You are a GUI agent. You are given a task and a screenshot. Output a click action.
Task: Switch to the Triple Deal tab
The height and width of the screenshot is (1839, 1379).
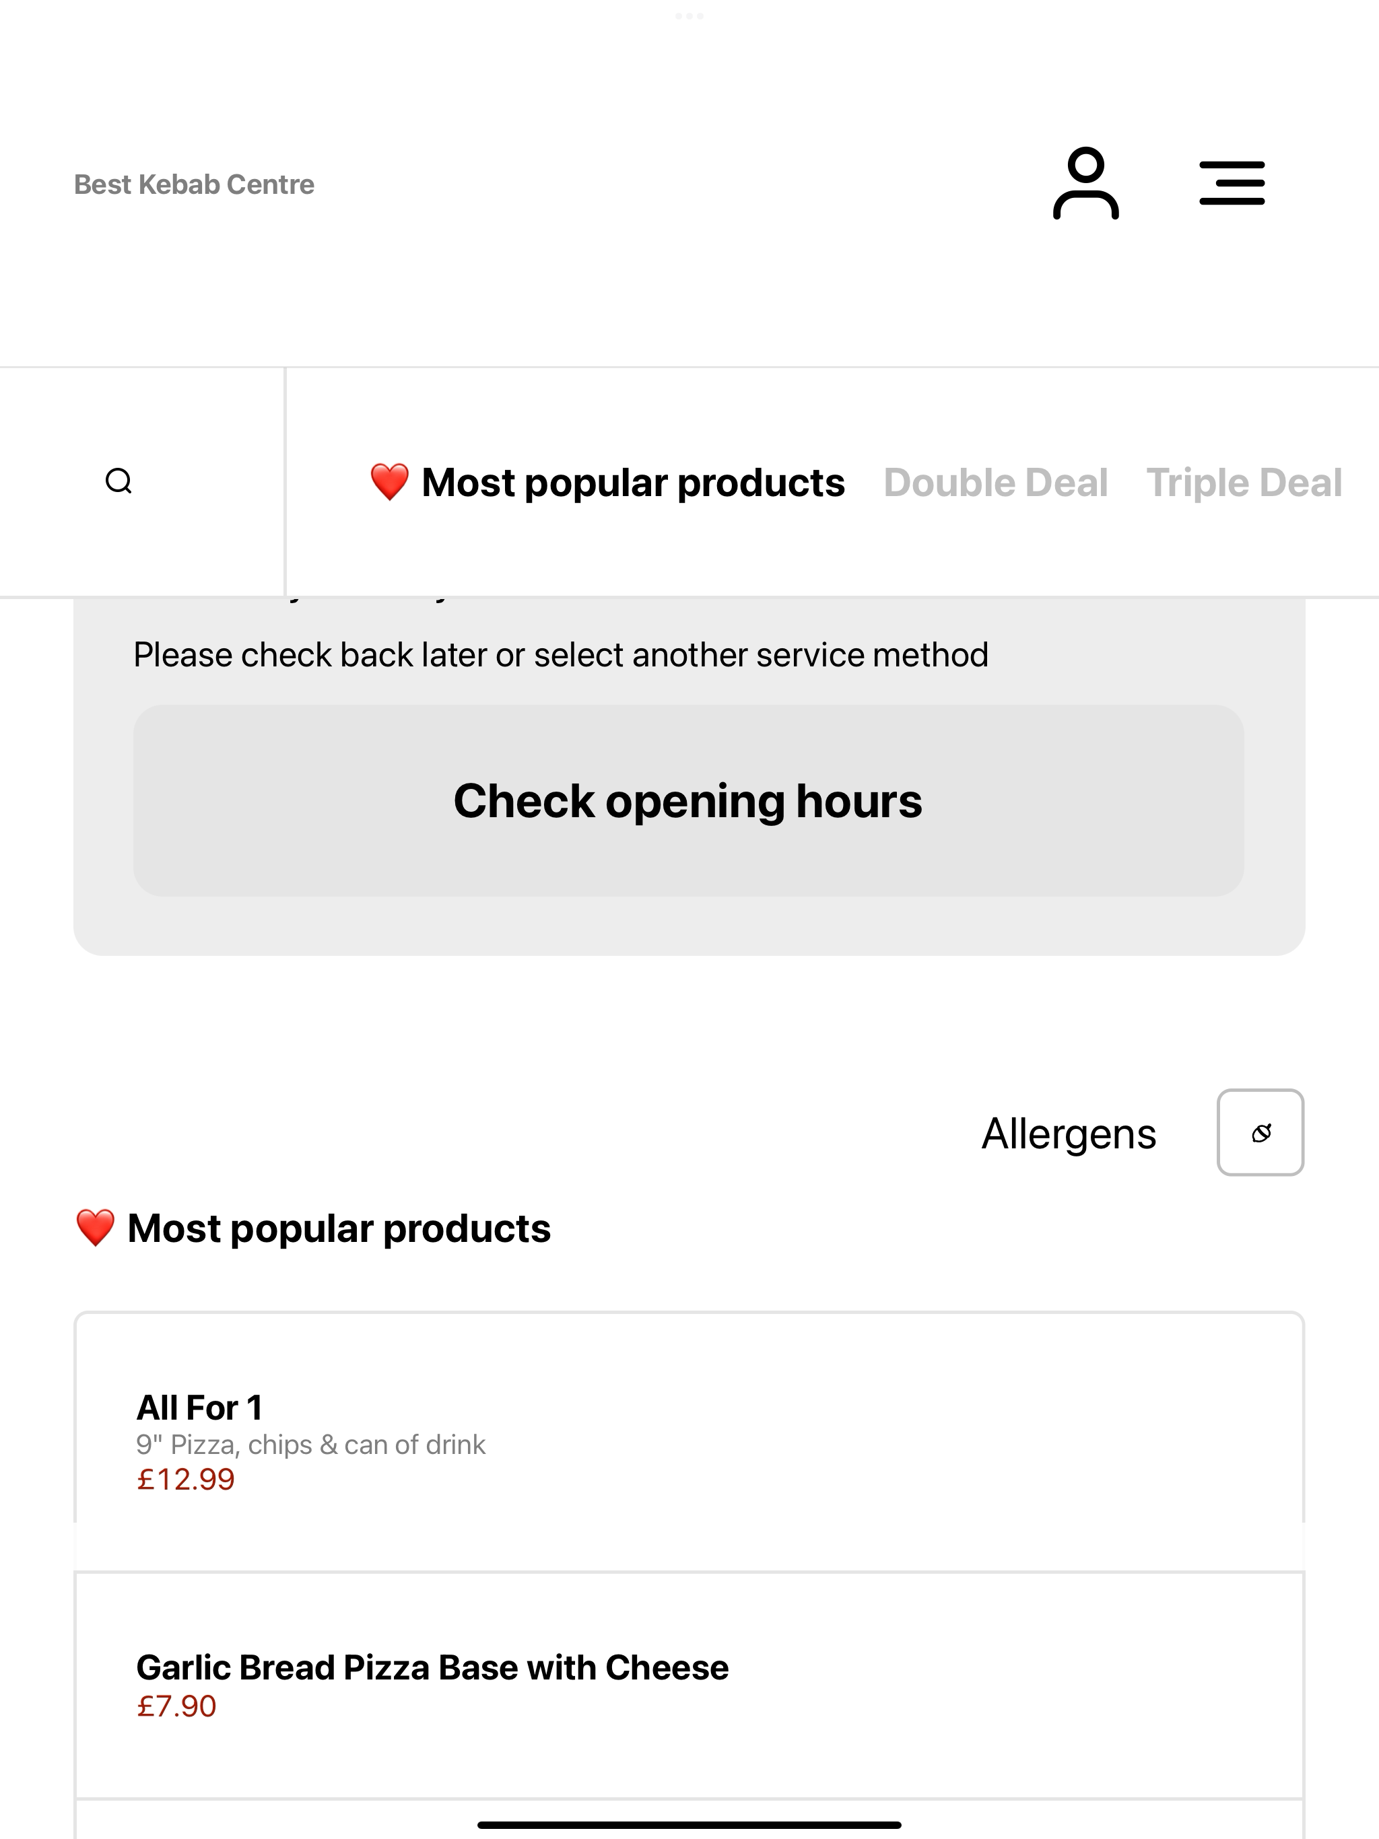click(1244, 482)
